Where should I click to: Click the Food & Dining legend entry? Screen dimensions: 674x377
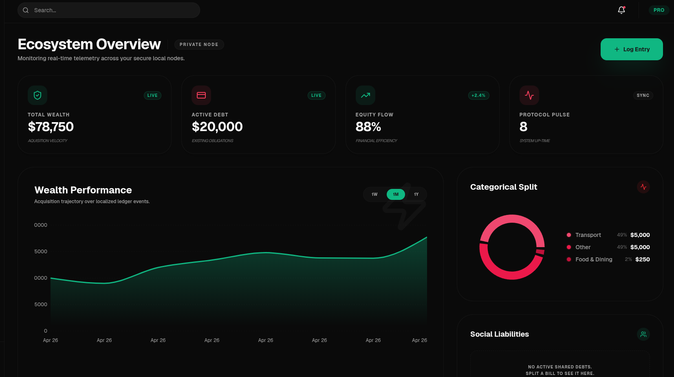point(594,259)
